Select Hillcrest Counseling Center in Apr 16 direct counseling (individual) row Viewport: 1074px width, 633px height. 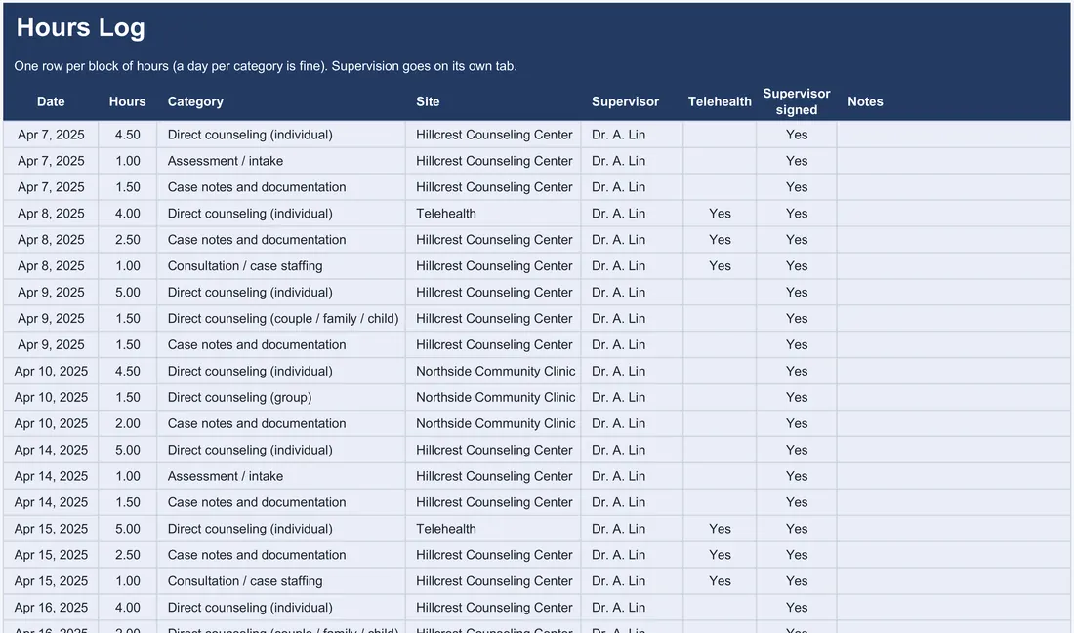493,607
